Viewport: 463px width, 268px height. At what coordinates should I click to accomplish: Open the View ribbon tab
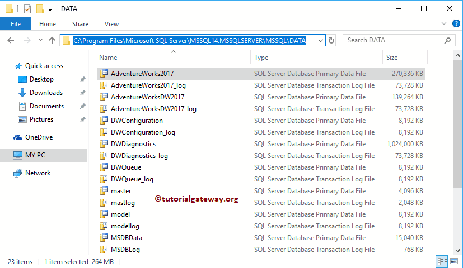111,24
